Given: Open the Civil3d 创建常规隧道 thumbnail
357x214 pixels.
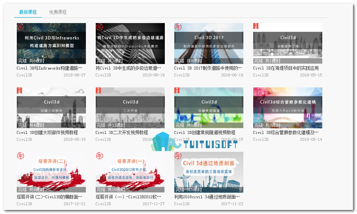Looking at the screenshot, I should [x=209, y=108].
